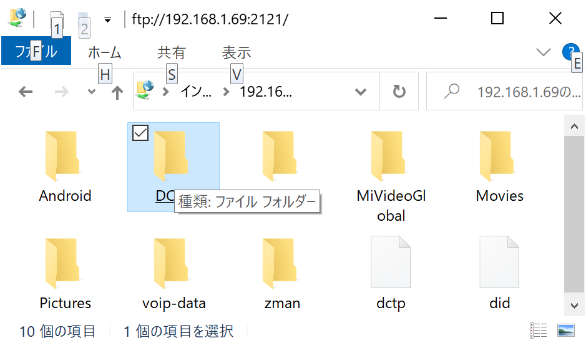The height and width of the screenshot is (343, 586).
Task: Click the Refresh button in address bar
Action: pos(399,92)
